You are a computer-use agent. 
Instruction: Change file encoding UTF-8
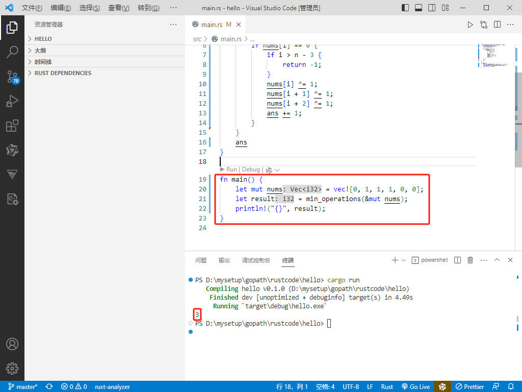point(351,387)
